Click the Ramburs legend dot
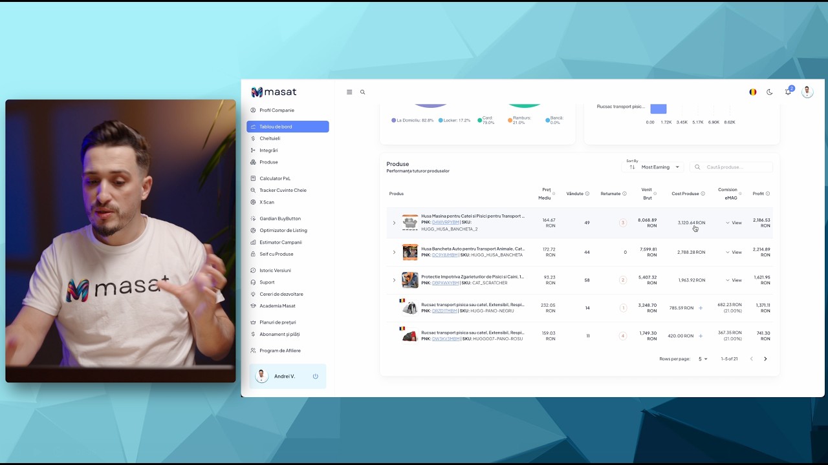 (x=510, y=120)
